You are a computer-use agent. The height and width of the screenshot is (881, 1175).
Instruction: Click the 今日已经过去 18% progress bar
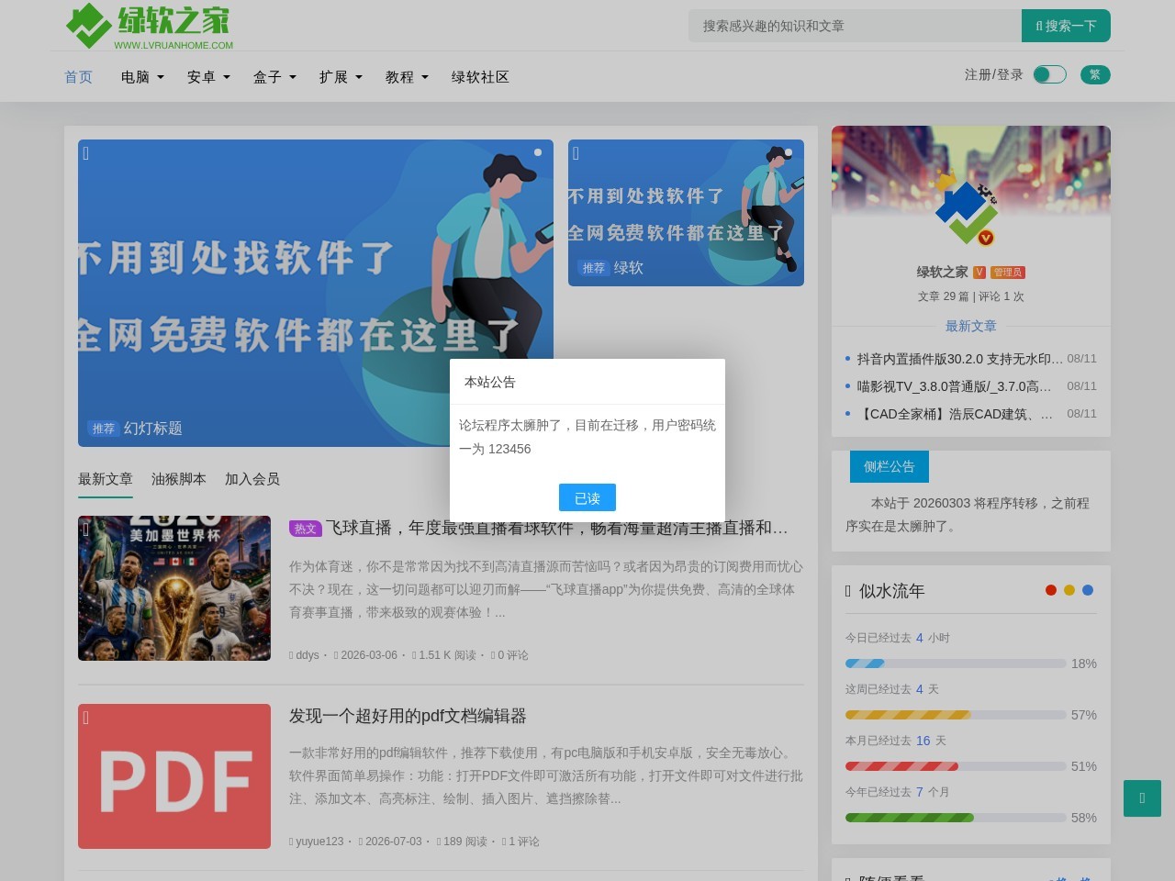[x=956, y=664]
